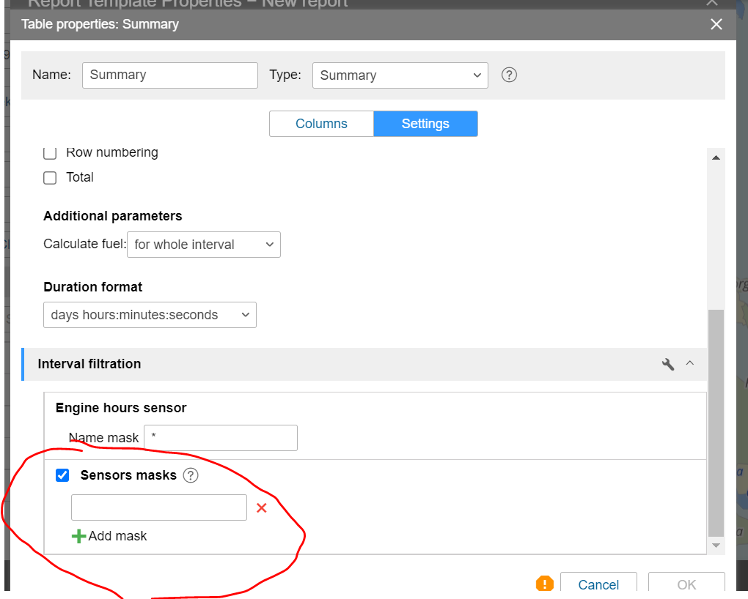748x599 pixels.
Task: Click the OK button
Action: (x=686, y=584)
